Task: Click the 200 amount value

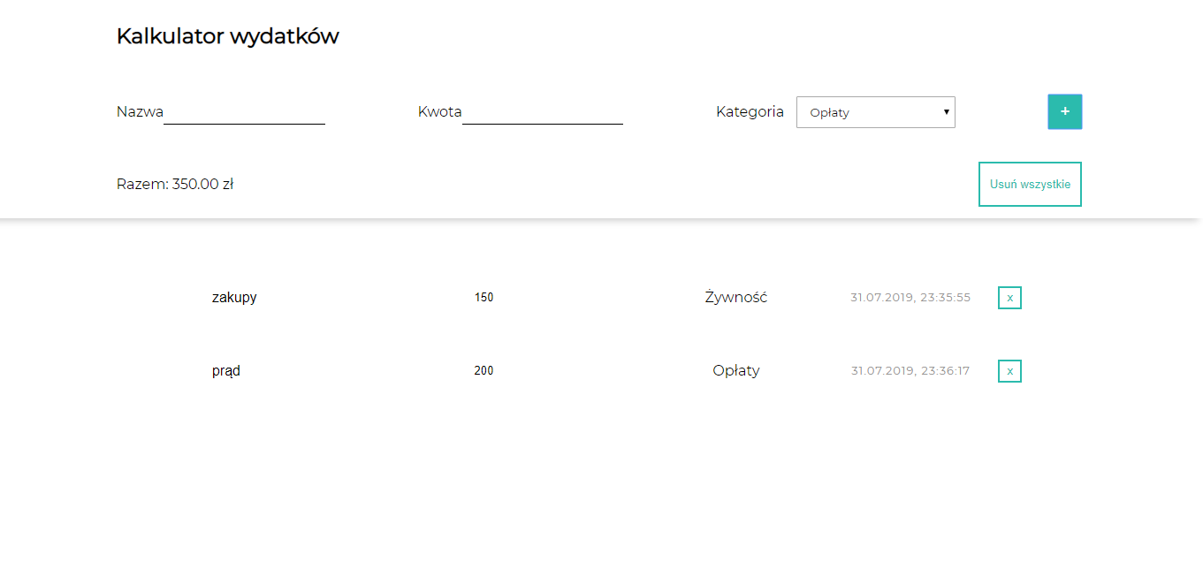Action: coord(483,371)
